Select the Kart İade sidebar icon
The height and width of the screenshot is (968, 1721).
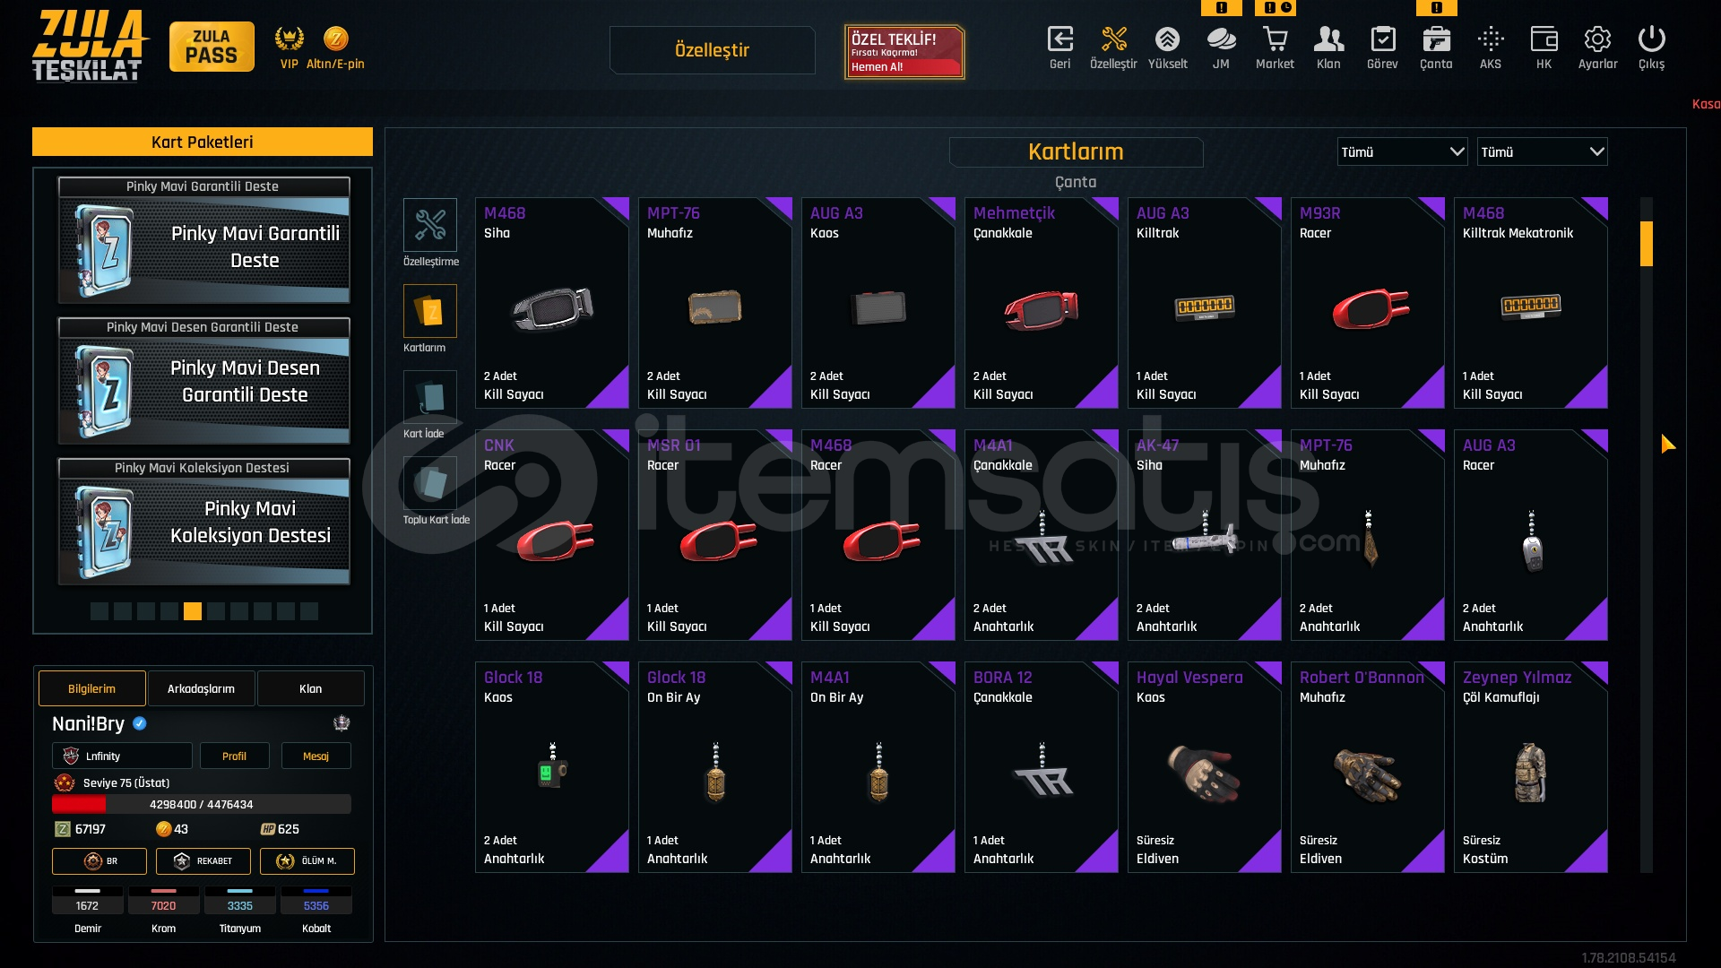pos(430,397)
